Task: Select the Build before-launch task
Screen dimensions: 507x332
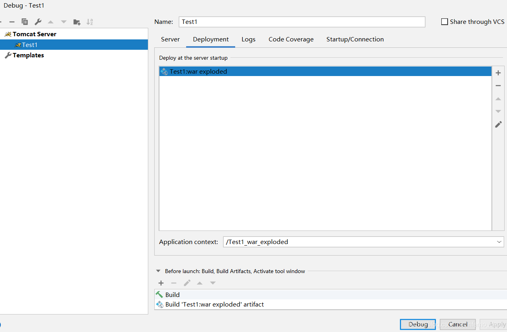Action: click(x=330, y=295)
